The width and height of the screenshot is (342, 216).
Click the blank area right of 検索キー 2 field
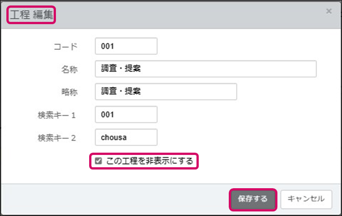236,137
